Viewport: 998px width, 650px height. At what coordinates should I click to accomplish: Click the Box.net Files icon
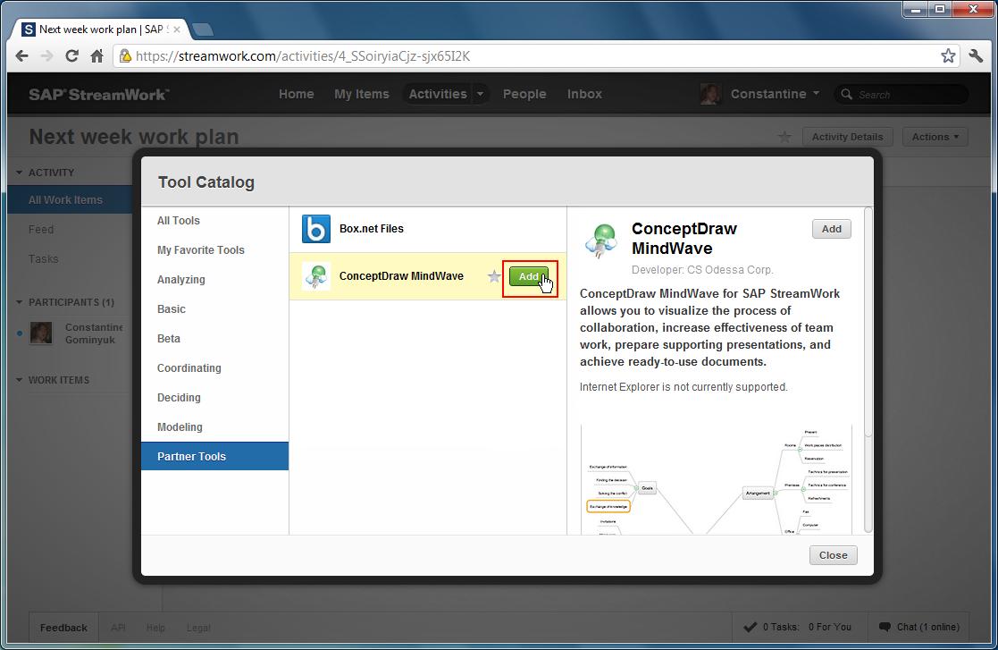click(315, 229)
